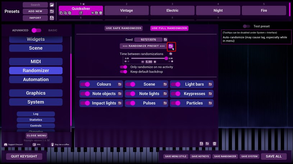Toggle Impact lights randomization switch

coord(85,103)
